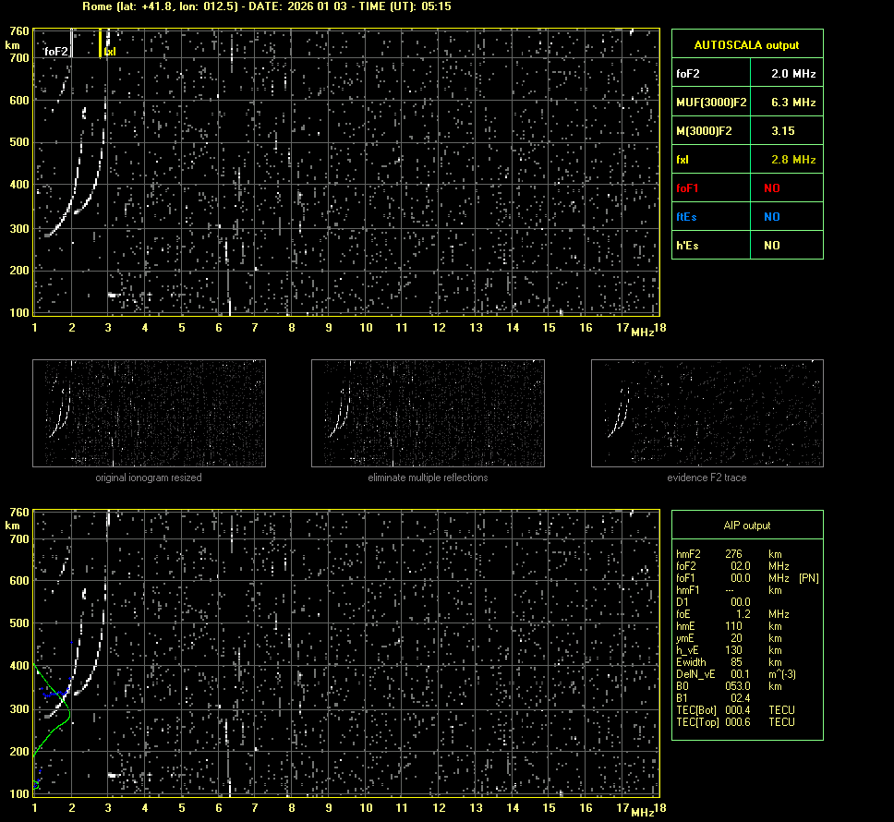This screenshot has width=894, height=822.
Task: Open the original ionogram resized thumbnail
Action: tap(149, 413)
